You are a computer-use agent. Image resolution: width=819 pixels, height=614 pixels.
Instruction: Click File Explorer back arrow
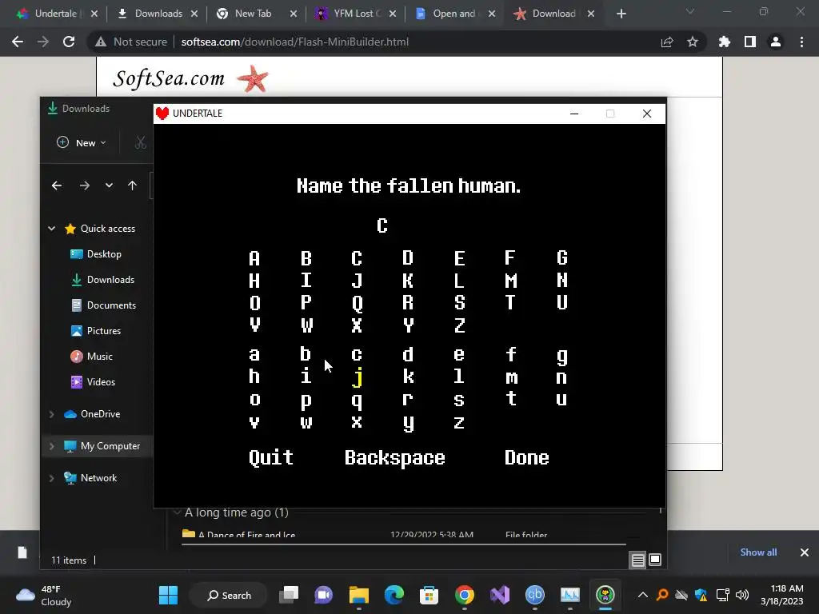57,185
